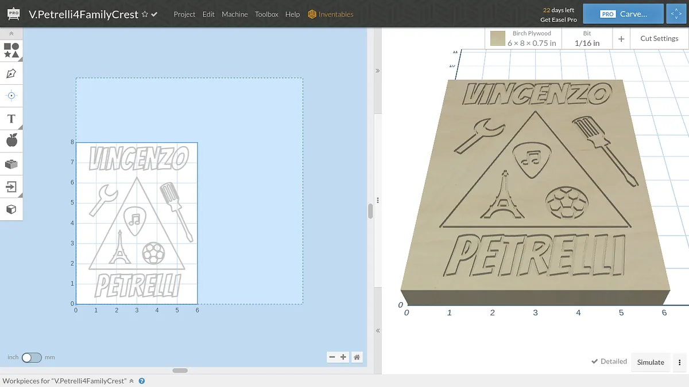The image size is (689, 387).
Task: Reset view with the home icon
Action: [x=357, y=357]
